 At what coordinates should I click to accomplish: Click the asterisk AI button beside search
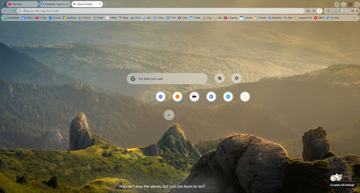[x=236, y=78]
